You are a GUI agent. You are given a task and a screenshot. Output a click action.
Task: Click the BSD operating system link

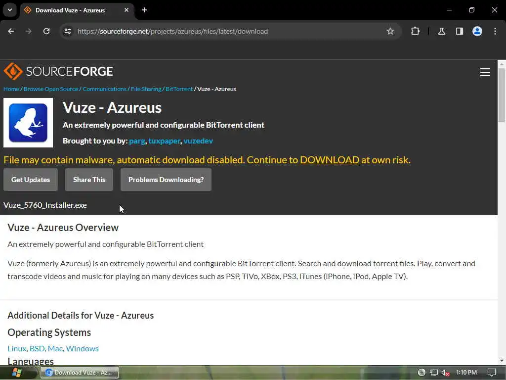tap(37, 349)
